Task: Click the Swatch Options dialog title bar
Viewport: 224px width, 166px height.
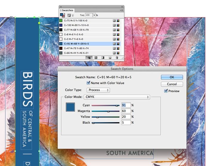Action: [x=122, y=69]
